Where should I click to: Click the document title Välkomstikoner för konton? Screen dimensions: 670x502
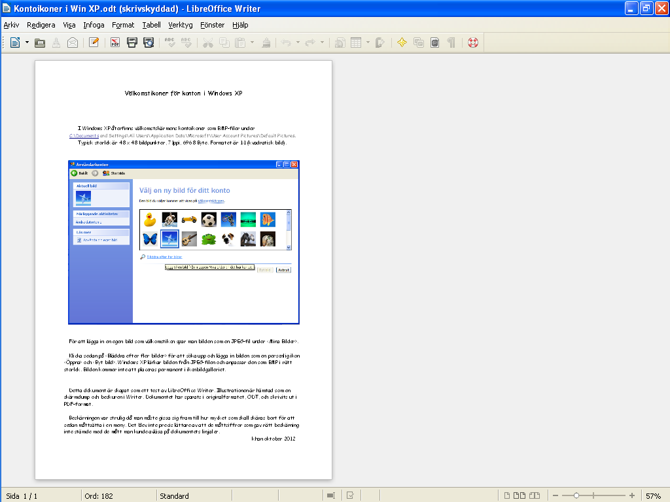coord(183,93)
